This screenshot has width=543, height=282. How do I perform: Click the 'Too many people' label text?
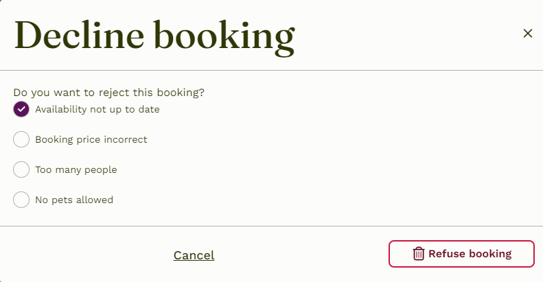point(76,169)
